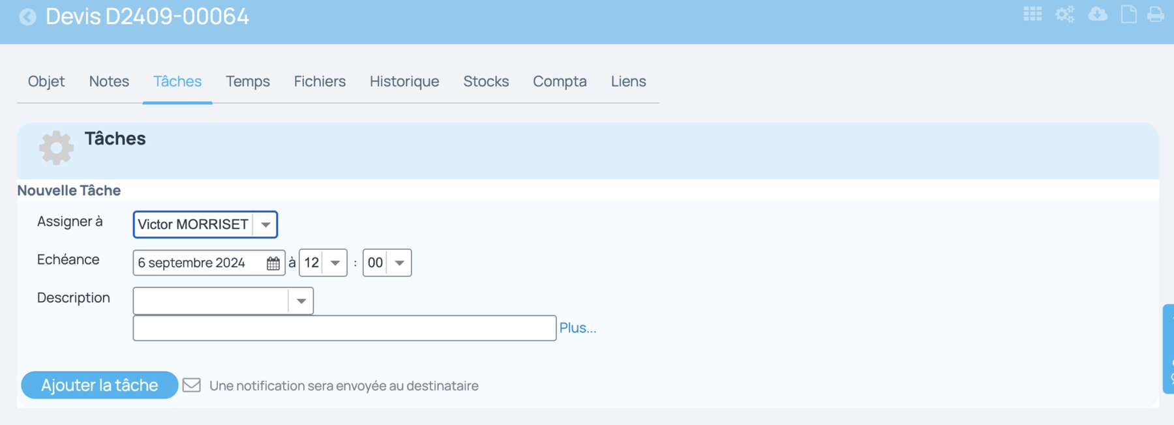Image resolution: width=1174 pixels, height=425 pixels.
Task: Open the settings gears icon in header
Action: click(1065, 14)
